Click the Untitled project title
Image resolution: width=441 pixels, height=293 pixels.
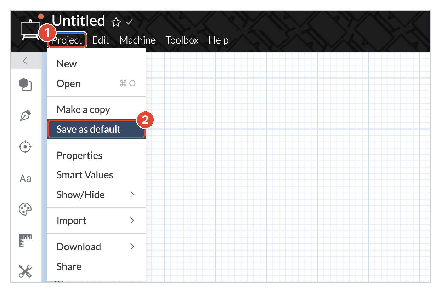tap(79, 21)
